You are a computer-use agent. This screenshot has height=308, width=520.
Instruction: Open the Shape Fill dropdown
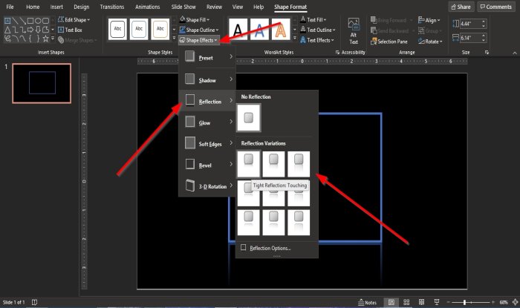tap(195, 20)
